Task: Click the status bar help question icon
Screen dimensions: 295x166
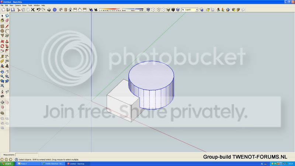Action: [x=16, y=159]
